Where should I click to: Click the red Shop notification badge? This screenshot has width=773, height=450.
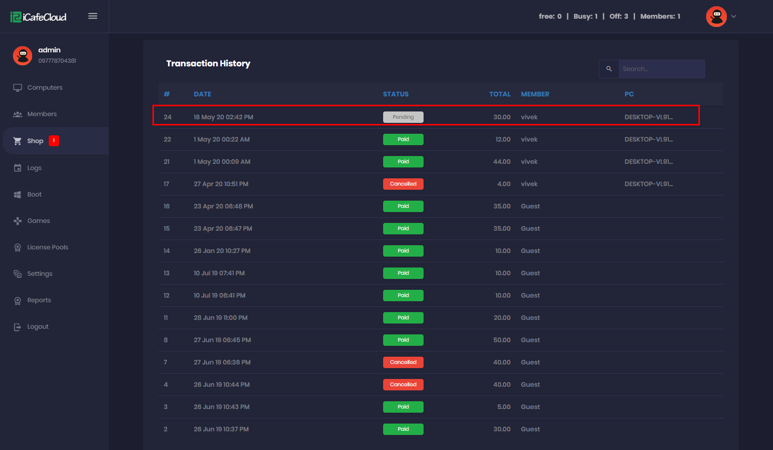point(54,140)
